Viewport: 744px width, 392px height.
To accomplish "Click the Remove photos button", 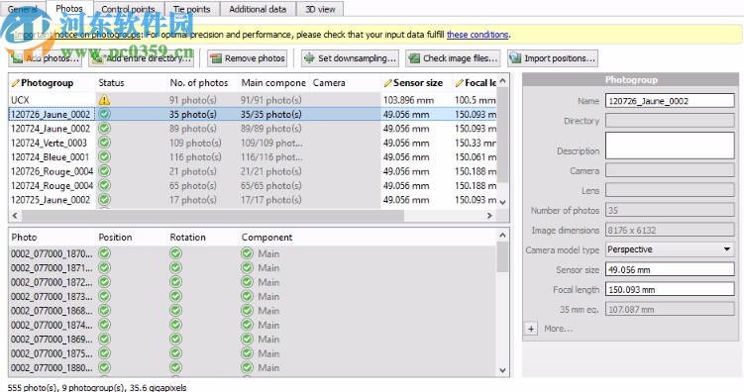I will point(248,58).
